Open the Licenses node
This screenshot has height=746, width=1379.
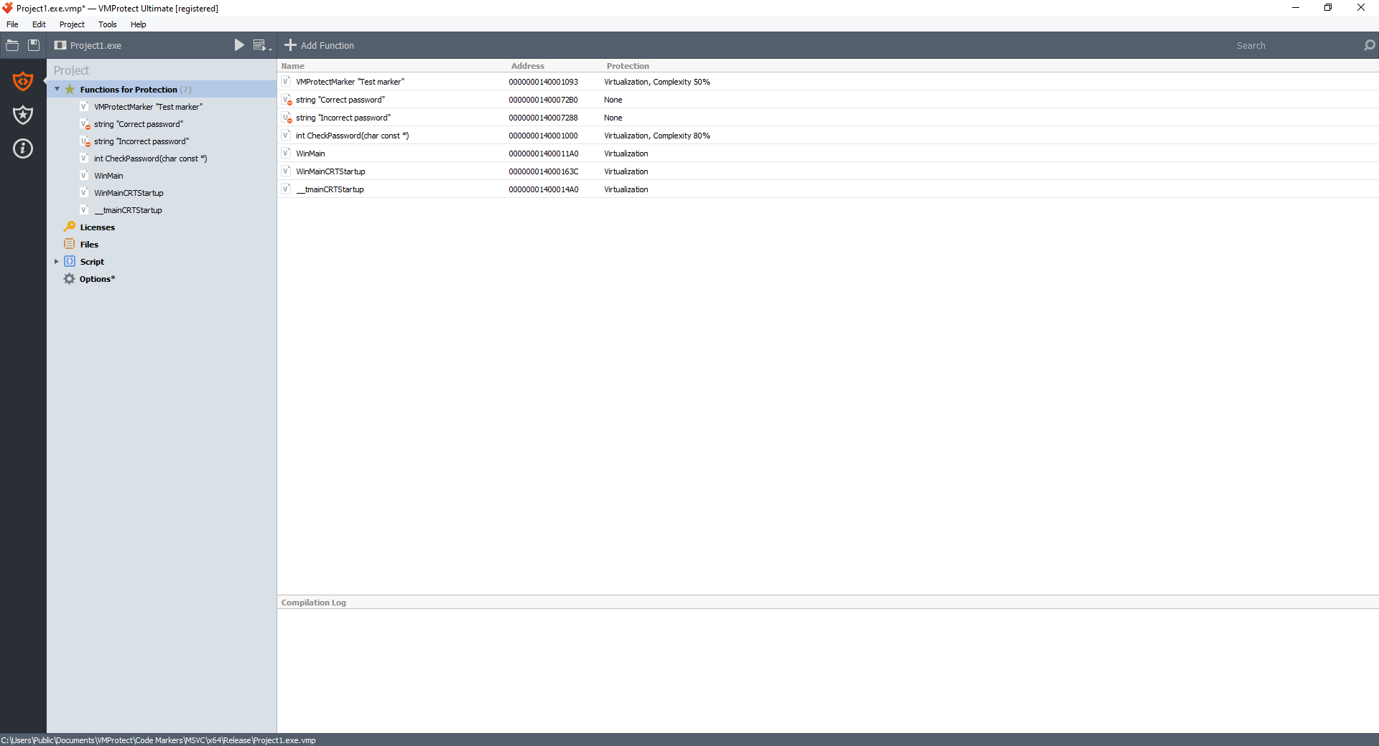(x=97, y=227)
